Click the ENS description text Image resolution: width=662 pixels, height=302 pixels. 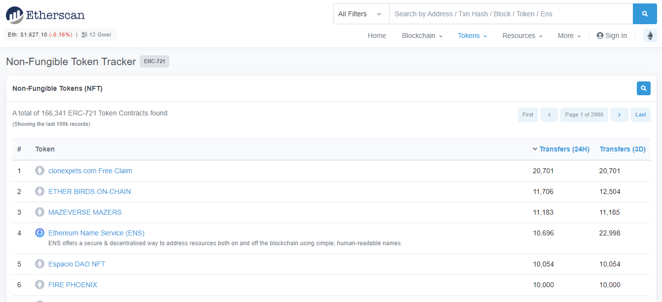(x=225, y=243)
